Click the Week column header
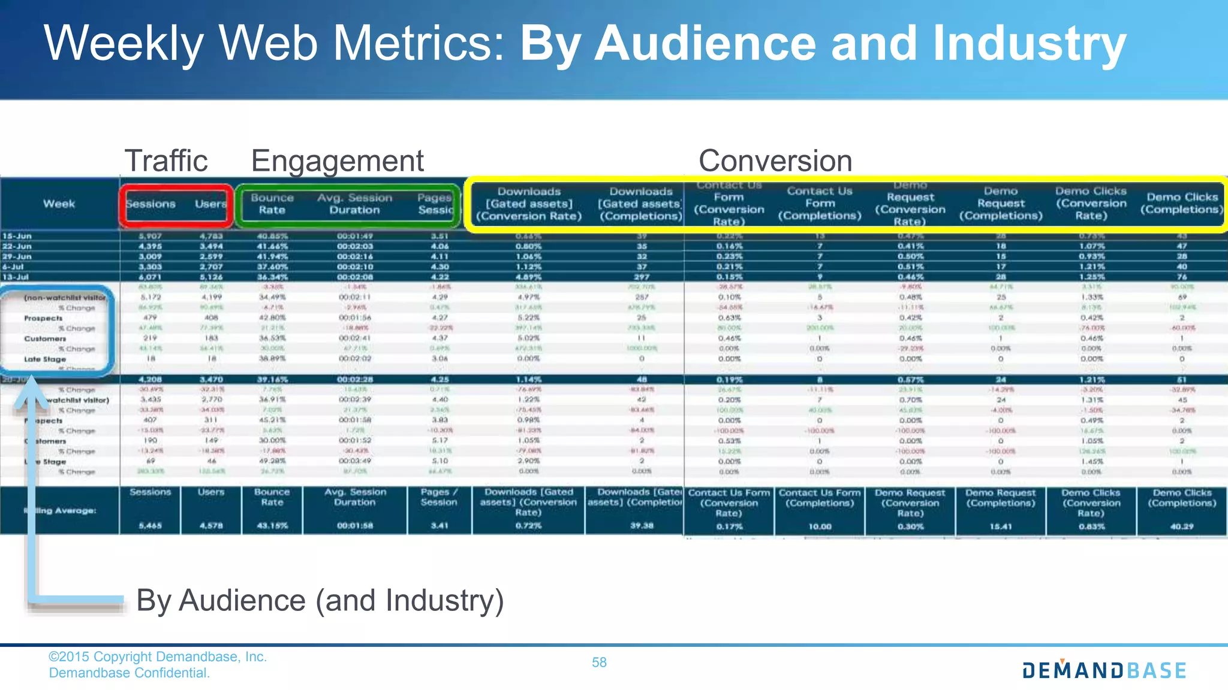 [x=59, y=204]
